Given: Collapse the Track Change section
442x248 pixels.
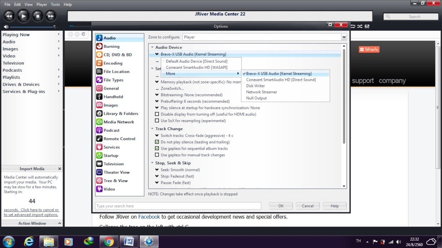Looking at the screenshot, I should click(x=152, y=129).
